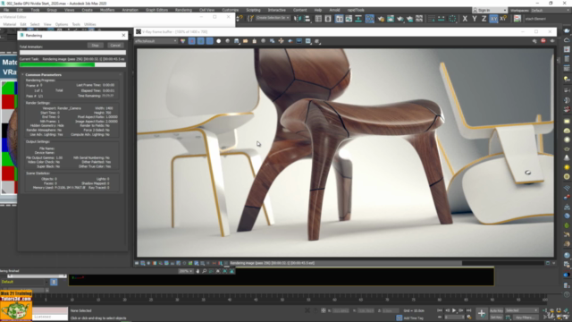Click frame 50 on the timeline
The image size is (572, 322).
282,300
